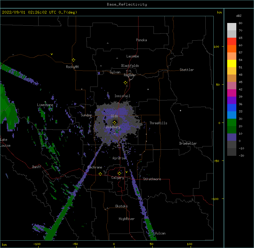
Task: Click the Airdrie city label
Action: coord(119,158)
